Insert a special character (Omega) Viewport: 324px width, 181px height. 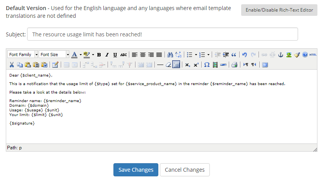(x=207, y=65)
